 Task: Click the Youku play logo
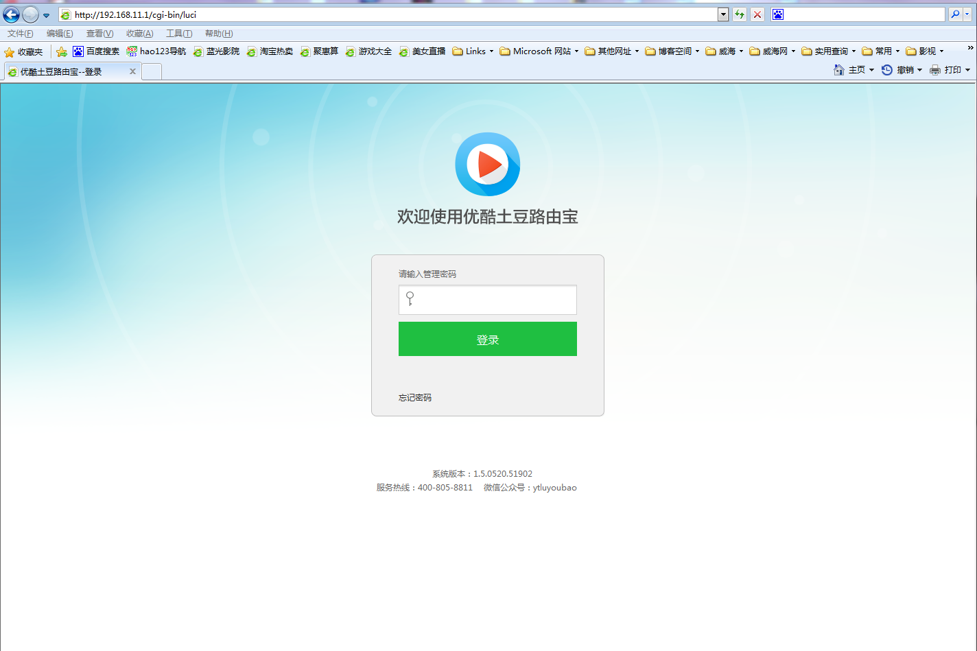pyautogui.click(x=488, y=164)
